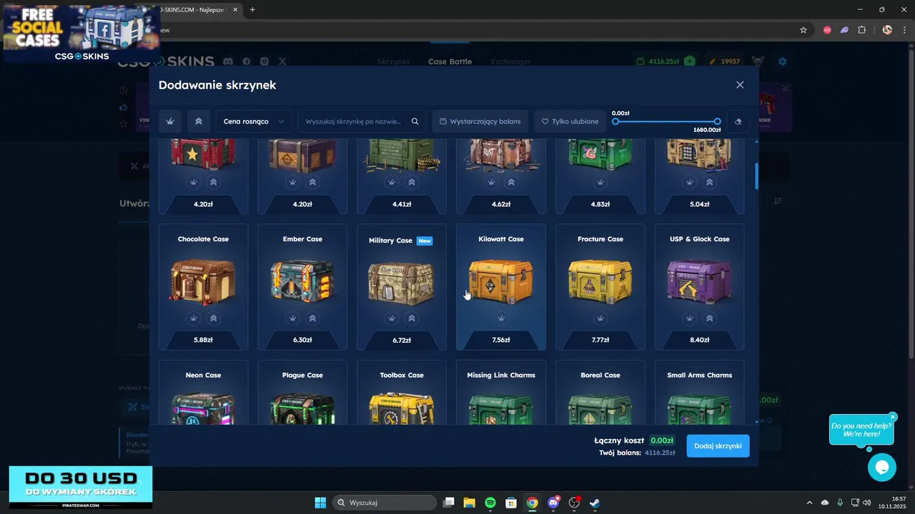Close the CSGO-SKINS.COM browser tab
The height and width of the screenshot is (514, 915).
coord(235,10)
